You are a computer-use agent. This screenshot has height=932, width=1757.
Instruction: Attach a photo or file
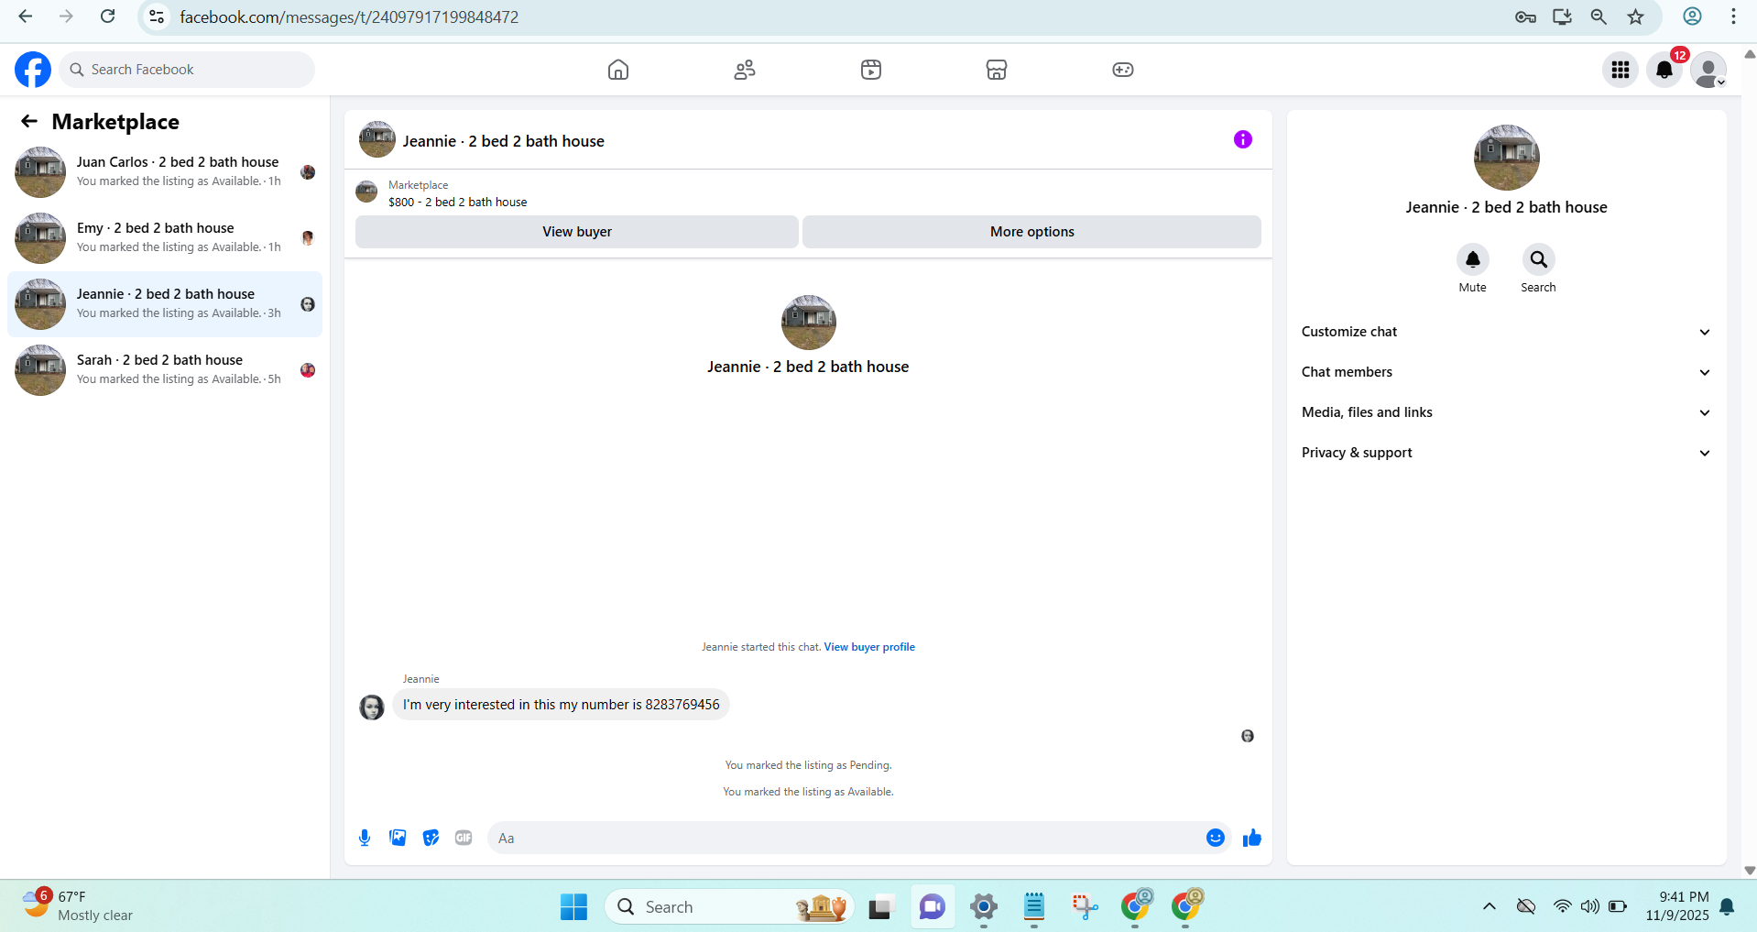(398, 838)
